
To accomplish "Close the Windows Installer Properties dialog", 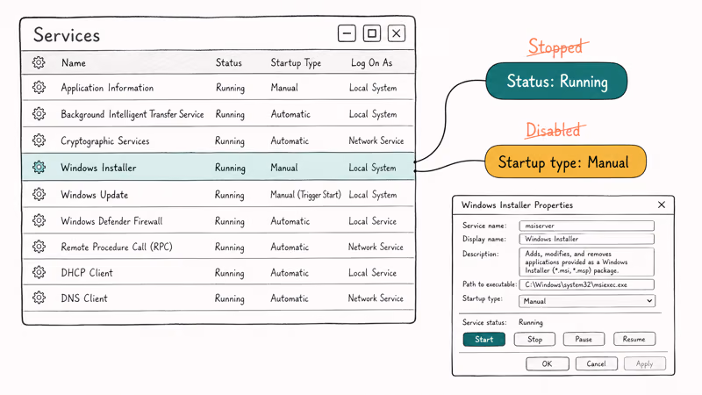I will 661,205.
